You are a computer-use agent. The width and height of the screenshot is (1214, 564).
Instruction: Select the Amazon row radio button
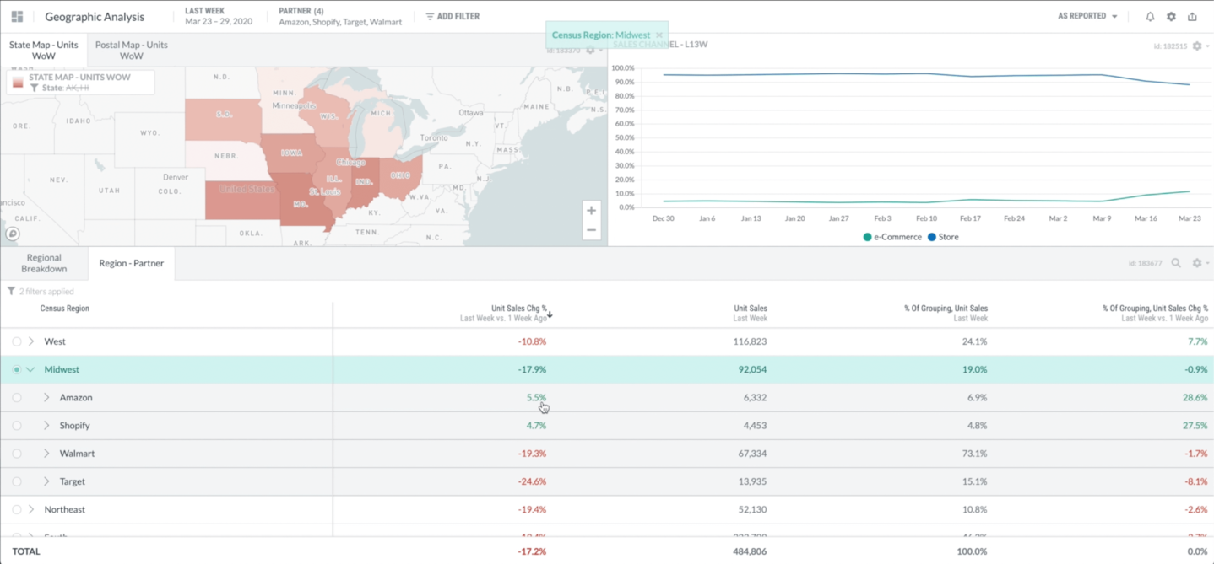tap(17, 397)
